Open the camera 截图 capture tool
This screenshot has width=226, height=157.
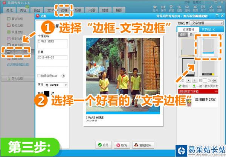pos(219,9)
